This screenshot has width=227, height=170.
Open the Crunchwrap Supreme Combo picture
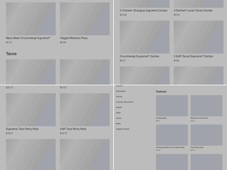tap(144, 37)
